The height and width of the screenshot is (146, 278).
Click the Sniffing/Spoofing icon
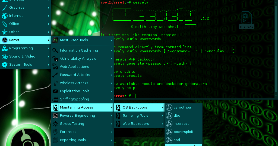[x=55, y=99]
